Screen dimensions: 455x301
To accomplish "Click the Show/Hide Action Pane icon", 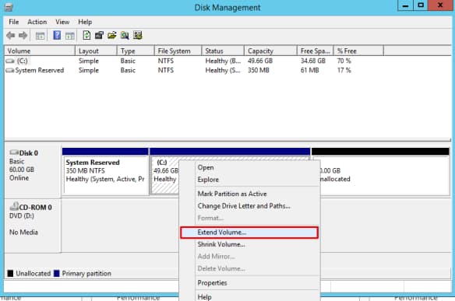I will coord(69,36).
